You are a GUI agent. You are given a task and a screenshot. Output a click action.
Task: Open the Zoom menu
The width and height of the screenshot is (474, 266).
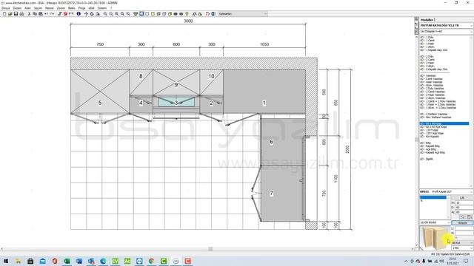coord(61,8)
